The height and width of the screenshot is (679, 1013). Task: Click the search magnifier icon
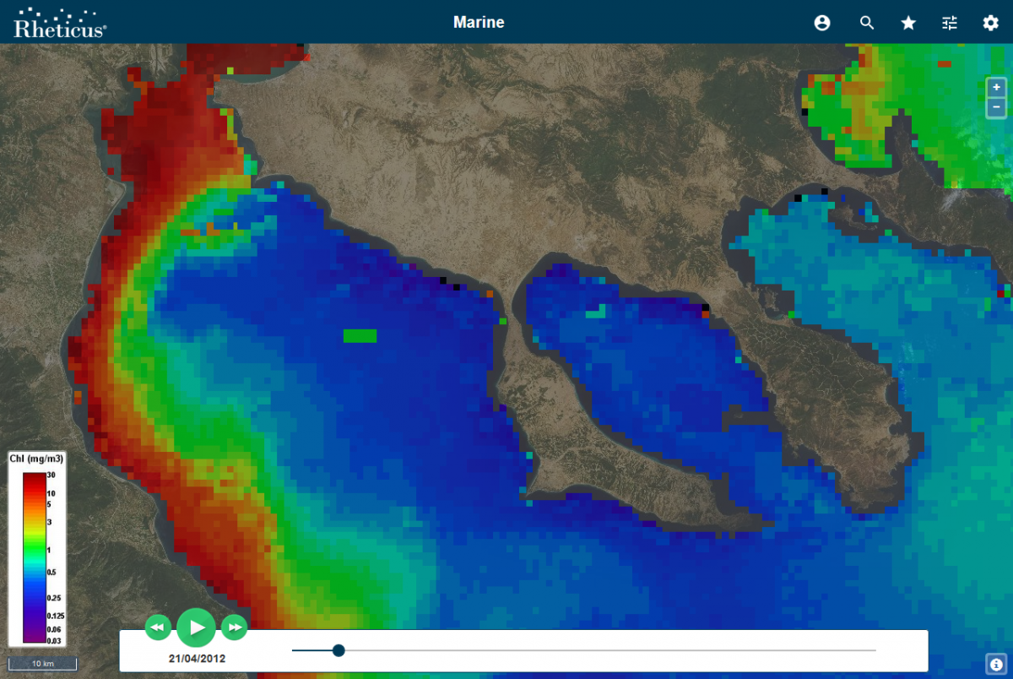(x=866, y=23)
